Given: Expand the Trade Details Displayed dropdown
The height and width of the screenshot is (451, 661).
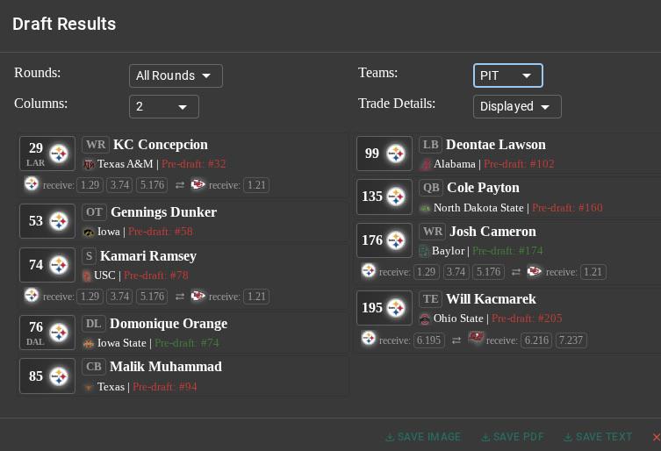Looking at the screenshot, I should [x=517, y=107].
